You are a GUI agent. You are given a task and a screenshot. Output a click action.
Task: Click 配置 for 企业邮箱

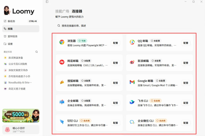tap(115, 103)
